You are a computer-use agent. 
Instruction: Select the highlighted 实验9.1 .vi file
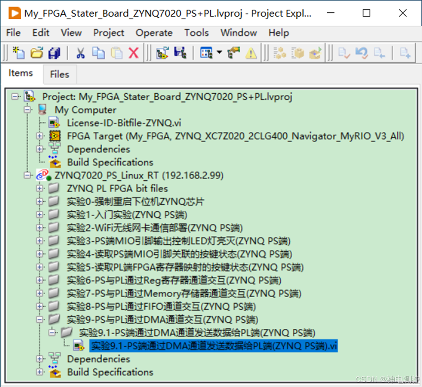[x=214, y=346]
